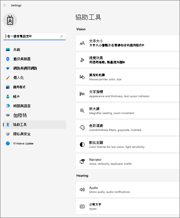Open 隱私與安全 settings

tap(35, 134)
